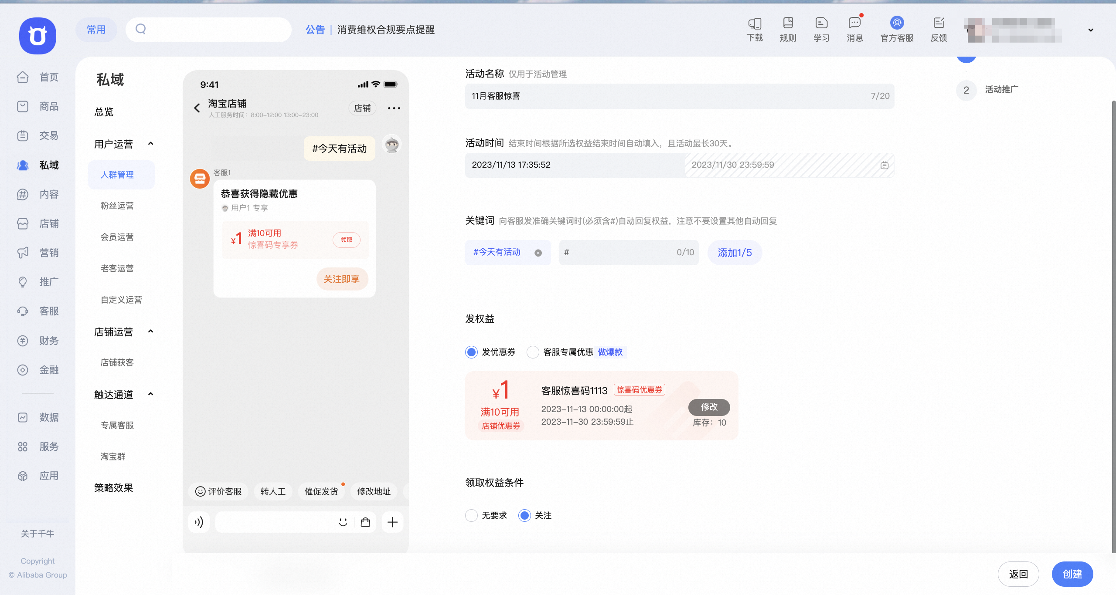Click the calendar icon in end time field
1116x595 pixels.
pyautogui.click(x=884, y=165)
